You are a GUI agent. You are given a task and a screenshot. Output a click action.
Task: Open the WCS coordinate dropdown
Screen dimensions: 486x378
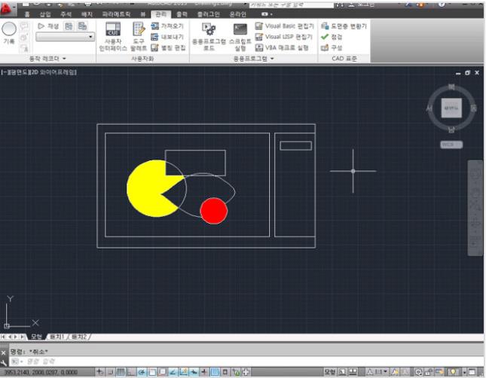tap(451, 145)
